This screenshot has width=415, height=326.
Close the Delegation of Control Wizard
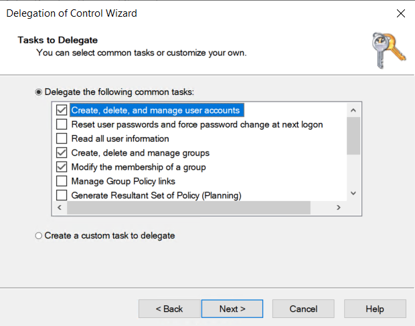(400, 13)
